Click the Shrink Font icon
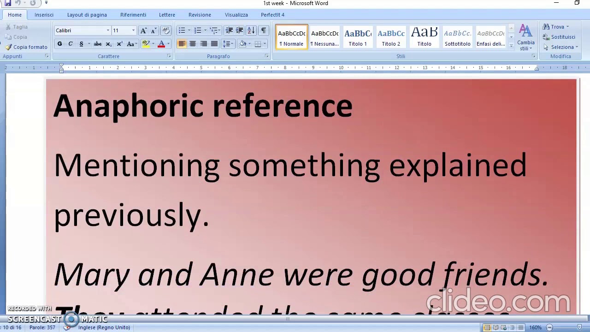This screenshot has width=590, height=332. (x=153, y=30)
